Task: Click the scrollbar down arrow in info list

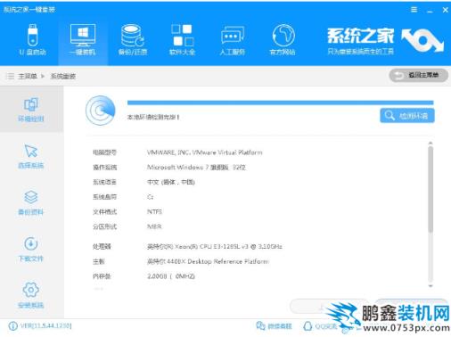Action: (x=430, y=286)
